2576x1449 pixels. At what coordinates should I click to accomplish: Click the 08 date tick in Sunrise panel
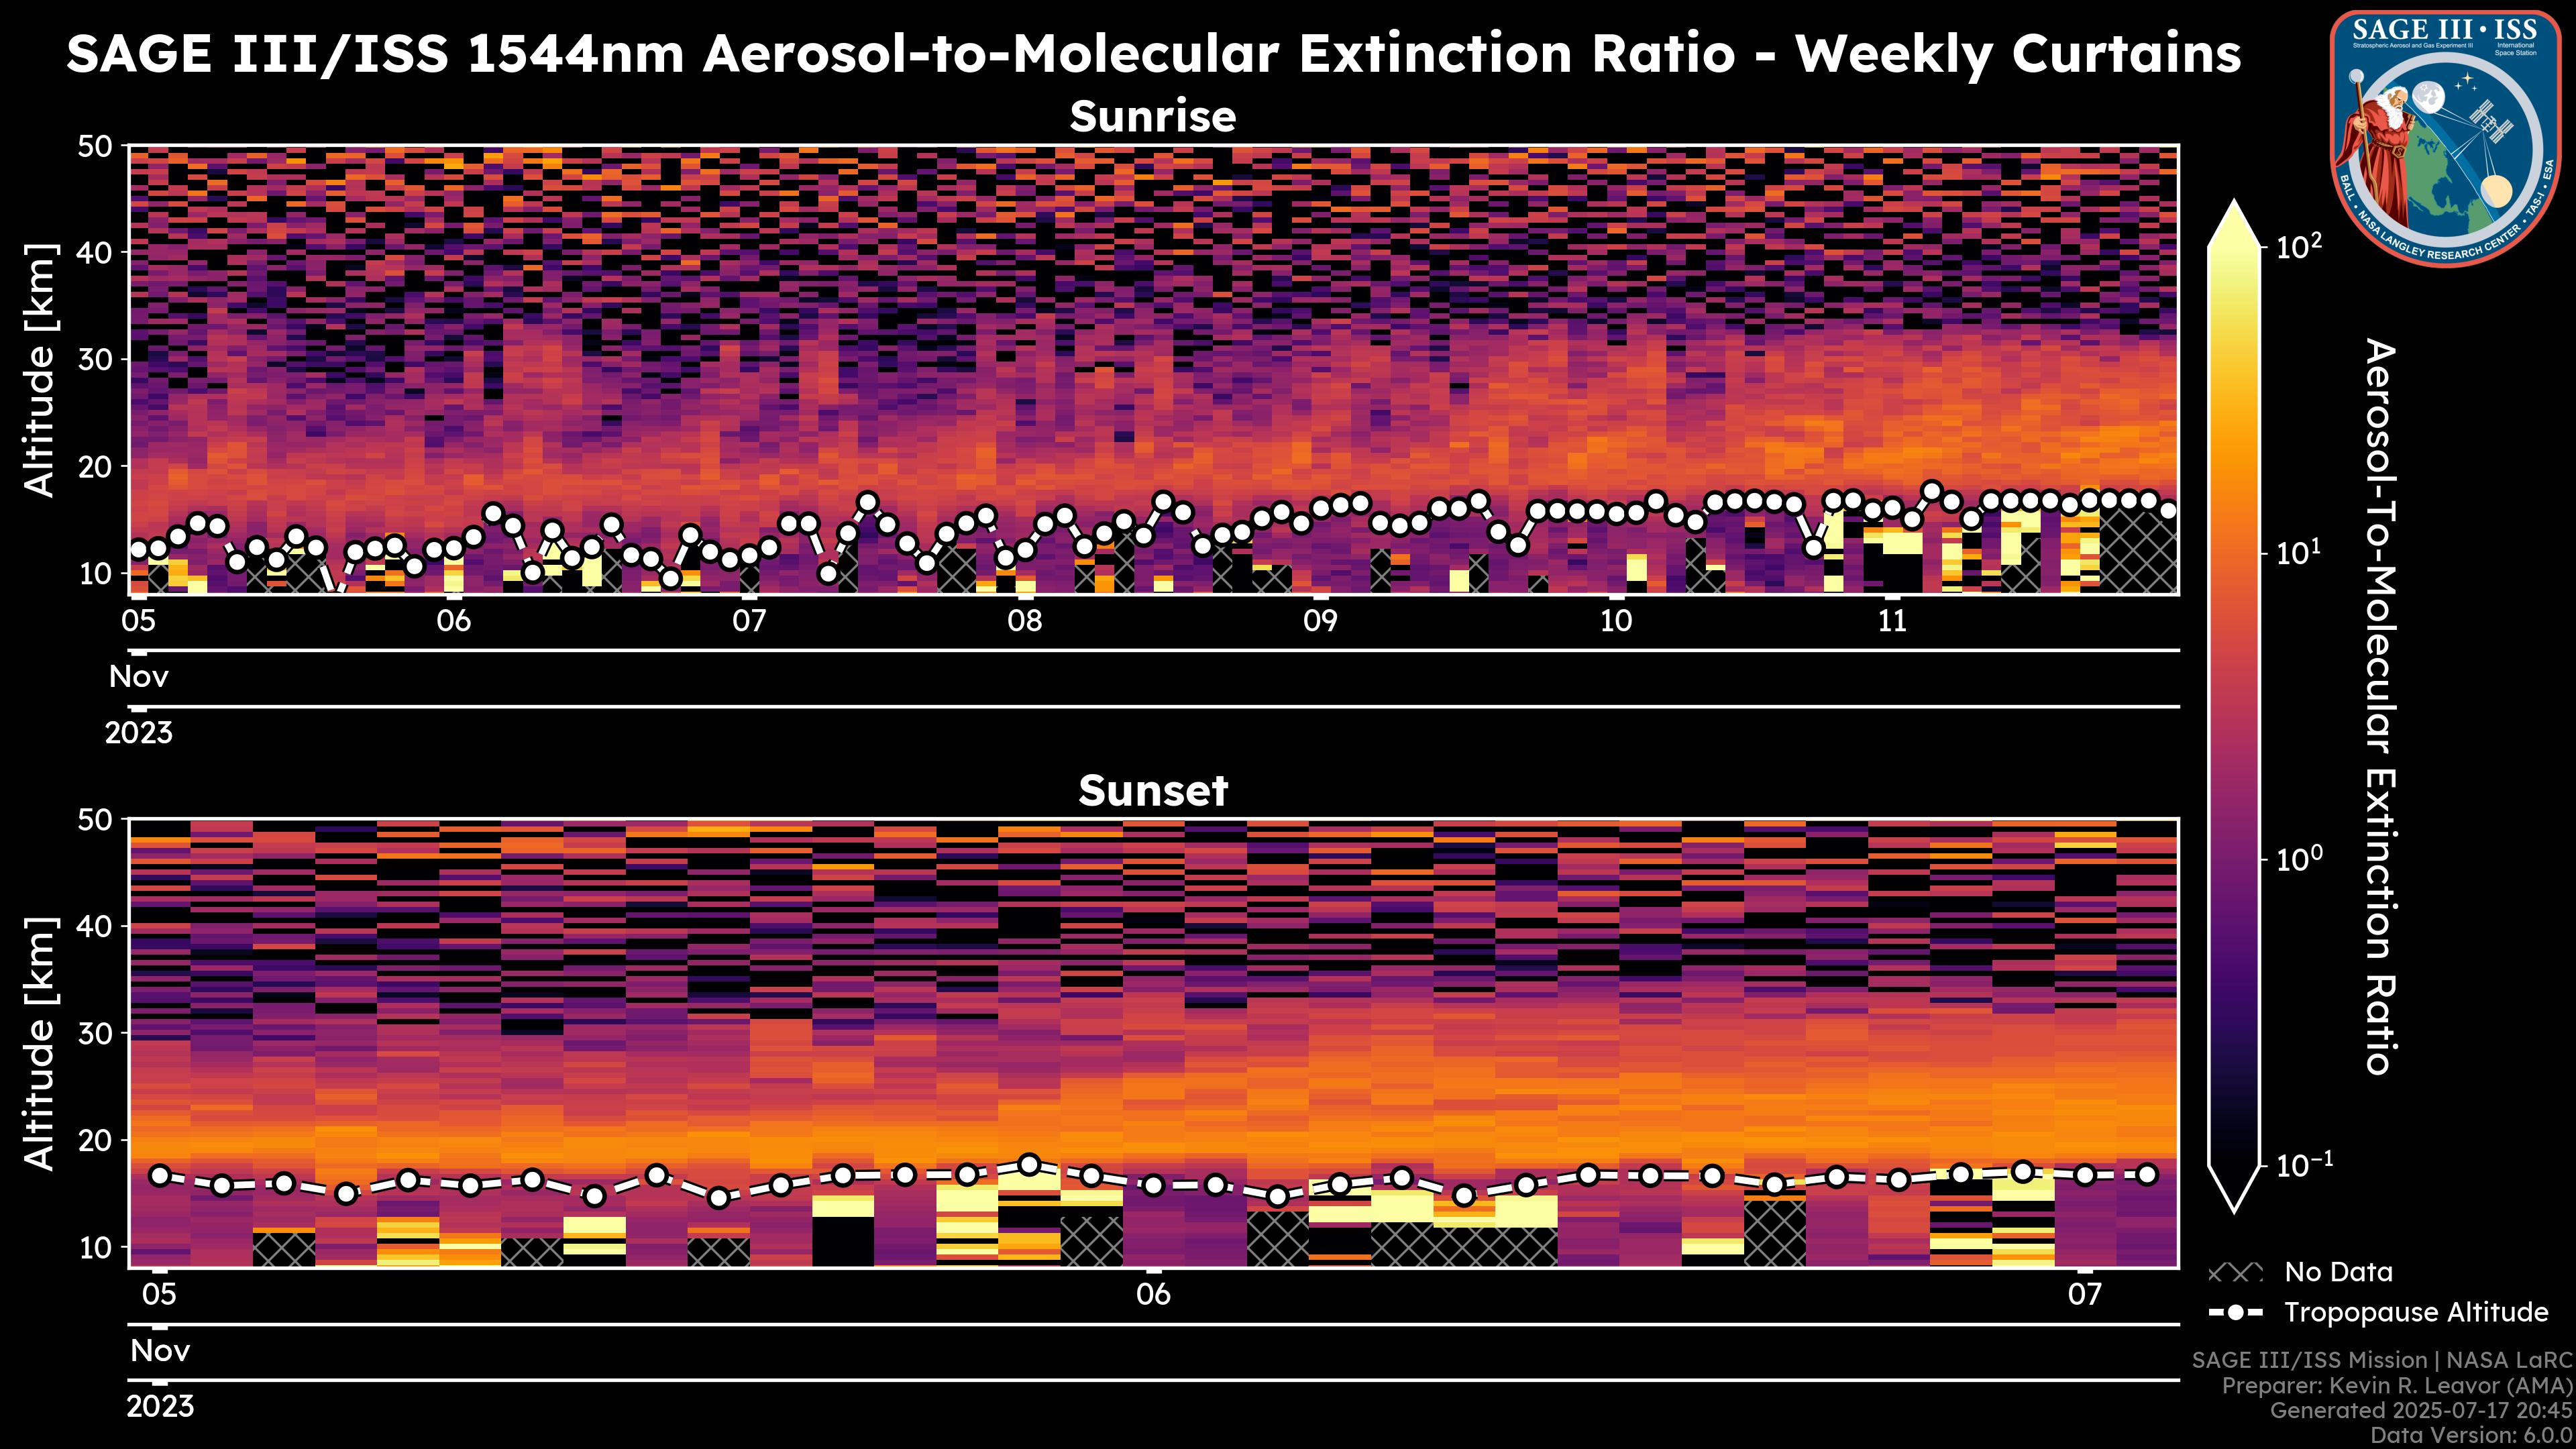pos(1024,621)
